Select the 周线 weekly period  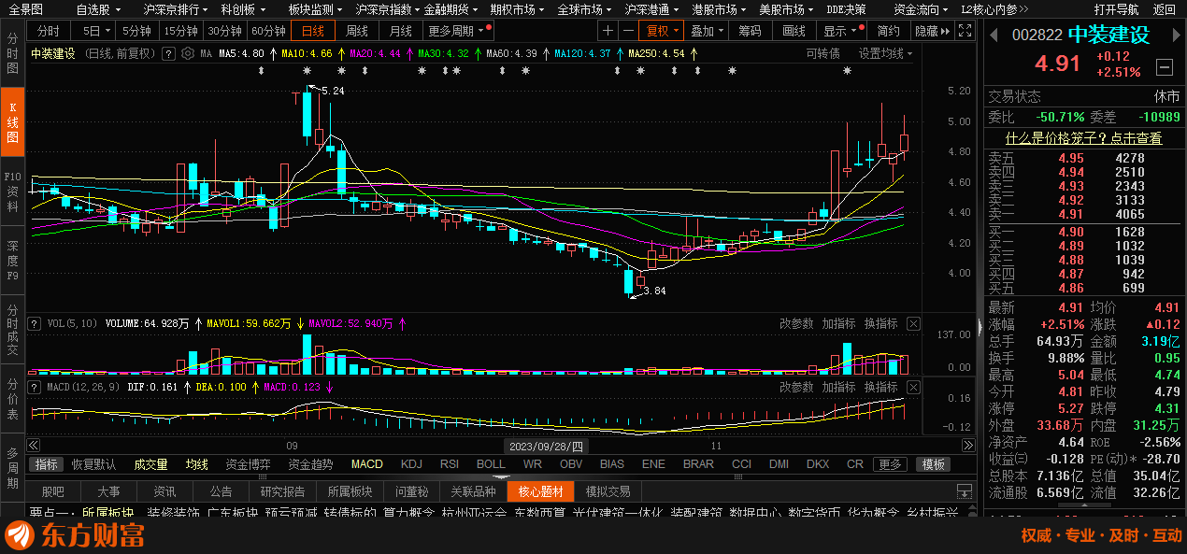click(x=357, y=31)
